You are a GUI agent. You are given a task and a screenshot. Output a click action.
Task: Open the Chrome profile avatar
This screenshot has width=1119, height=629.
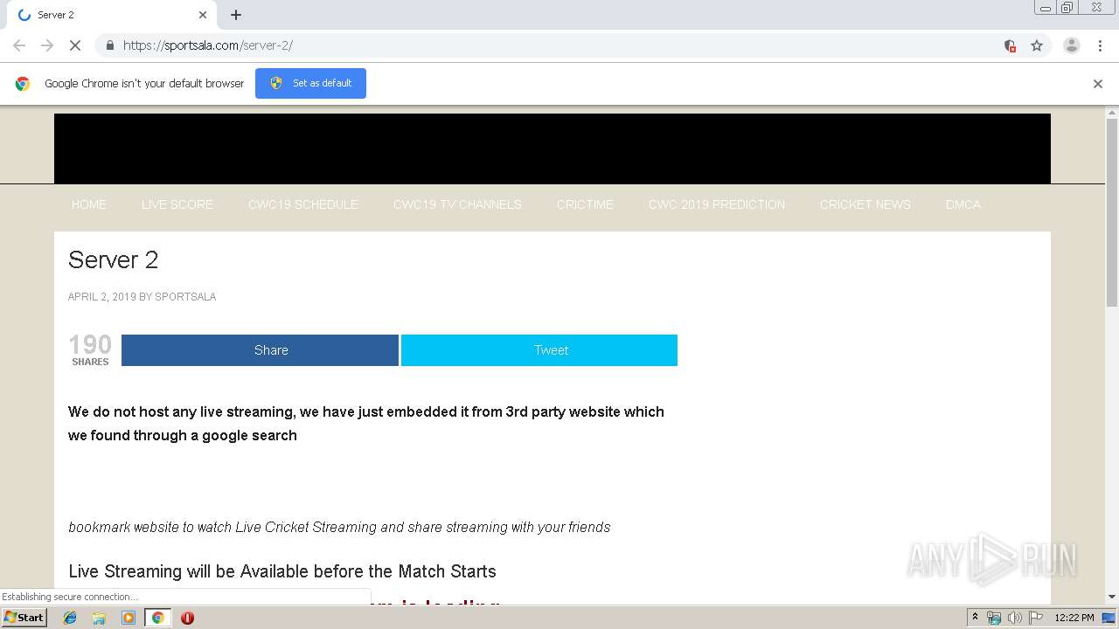(x=1071, y=45)
